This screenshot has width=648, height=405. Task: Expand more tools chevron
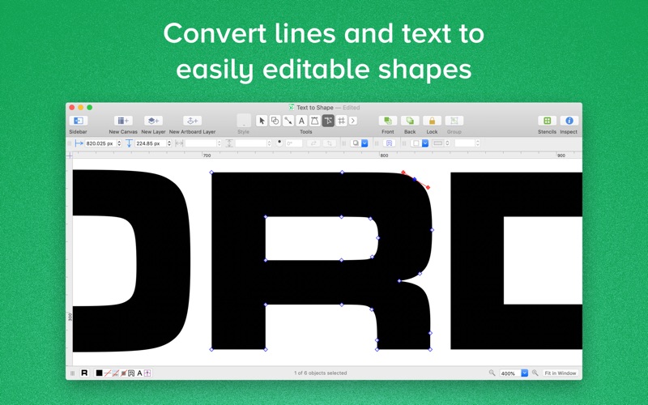click(x=353, y=121)
